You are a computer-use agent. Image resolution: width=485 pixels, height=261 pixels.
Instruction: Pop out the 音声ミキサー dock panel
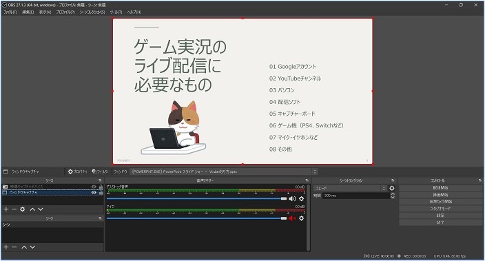point(307,180)
